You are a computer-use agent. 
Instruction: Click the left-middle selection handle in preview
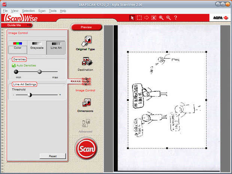tap(128, 100)
